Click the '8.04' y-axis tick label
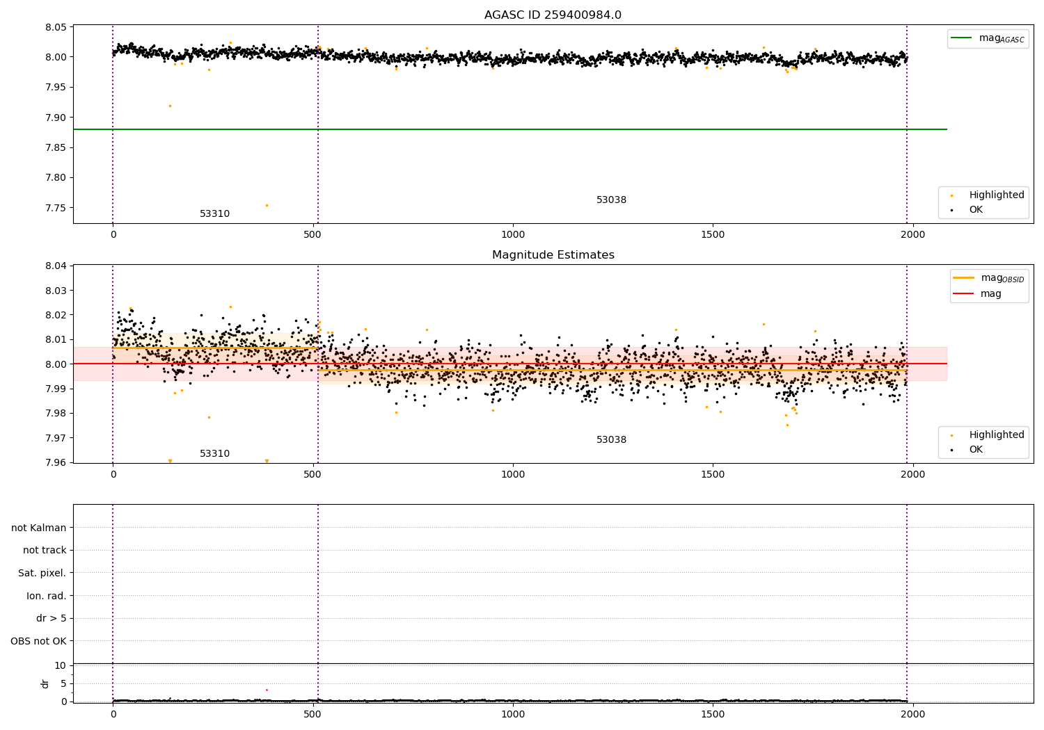Image resolution: width=1044 pixels, height=730 pixels. pyautogui.click(x=56, y=266)
